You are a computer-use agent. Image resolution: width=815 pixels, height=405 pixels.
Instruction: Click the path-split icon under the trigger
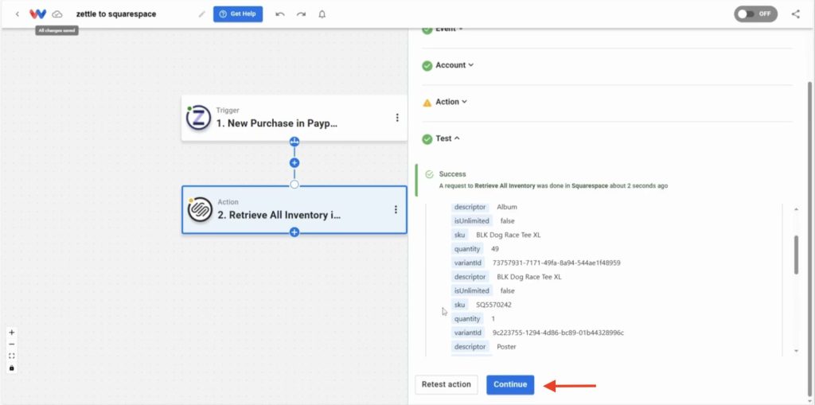point(294,142)
